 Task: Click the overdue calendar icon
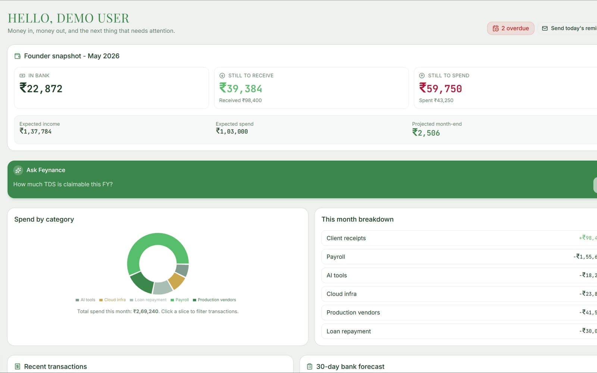[496, 28]
